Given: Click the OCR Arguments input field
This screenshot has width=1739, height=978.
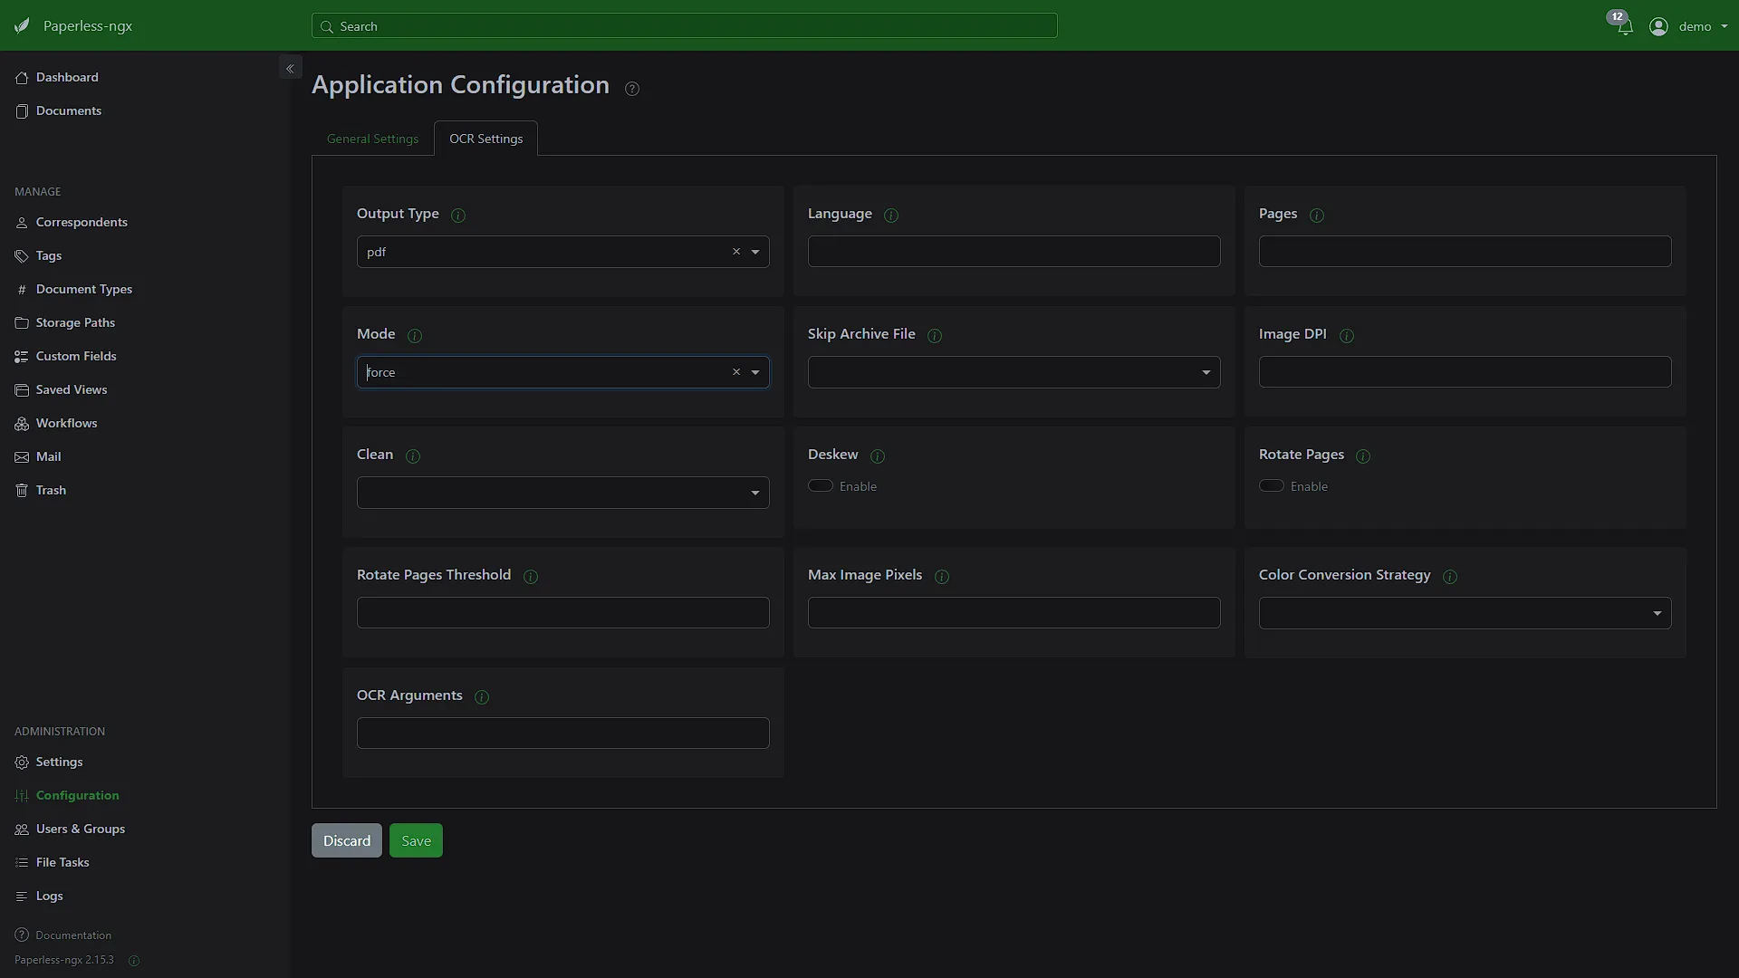Looking at the screenshot, I should (563, 733).
